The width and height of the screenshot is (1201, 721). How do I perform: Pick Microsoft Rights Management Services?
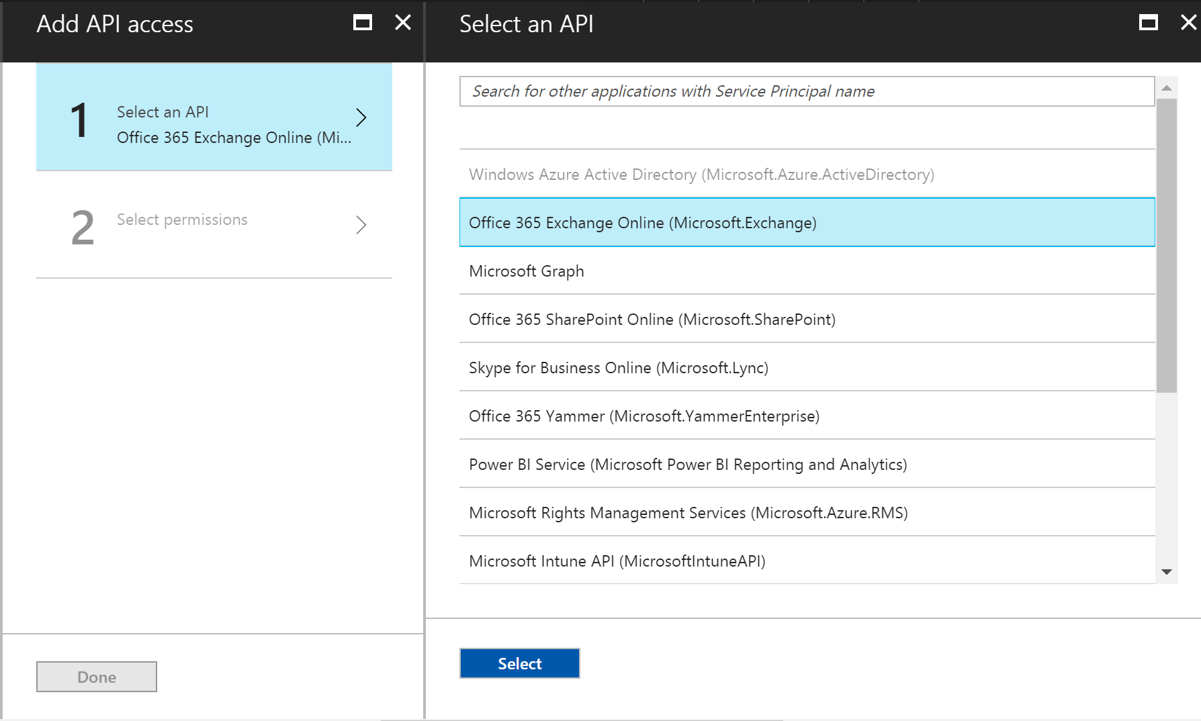[688, 513]
